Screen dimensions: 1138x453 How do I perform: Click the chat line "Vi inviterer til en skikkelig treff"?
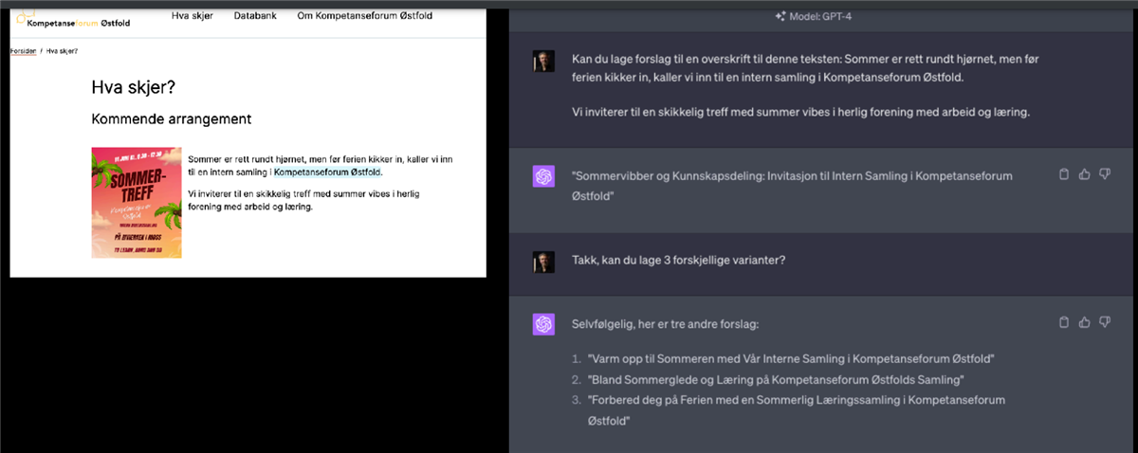coord(800,113)
